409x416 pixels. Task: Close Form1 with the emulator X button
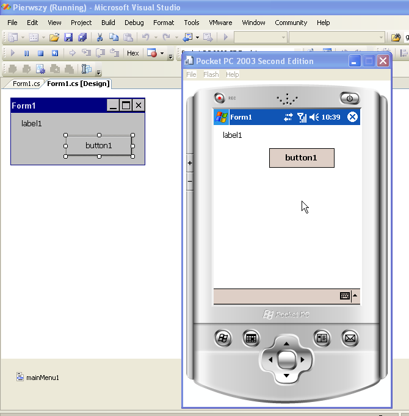point(352,117)
